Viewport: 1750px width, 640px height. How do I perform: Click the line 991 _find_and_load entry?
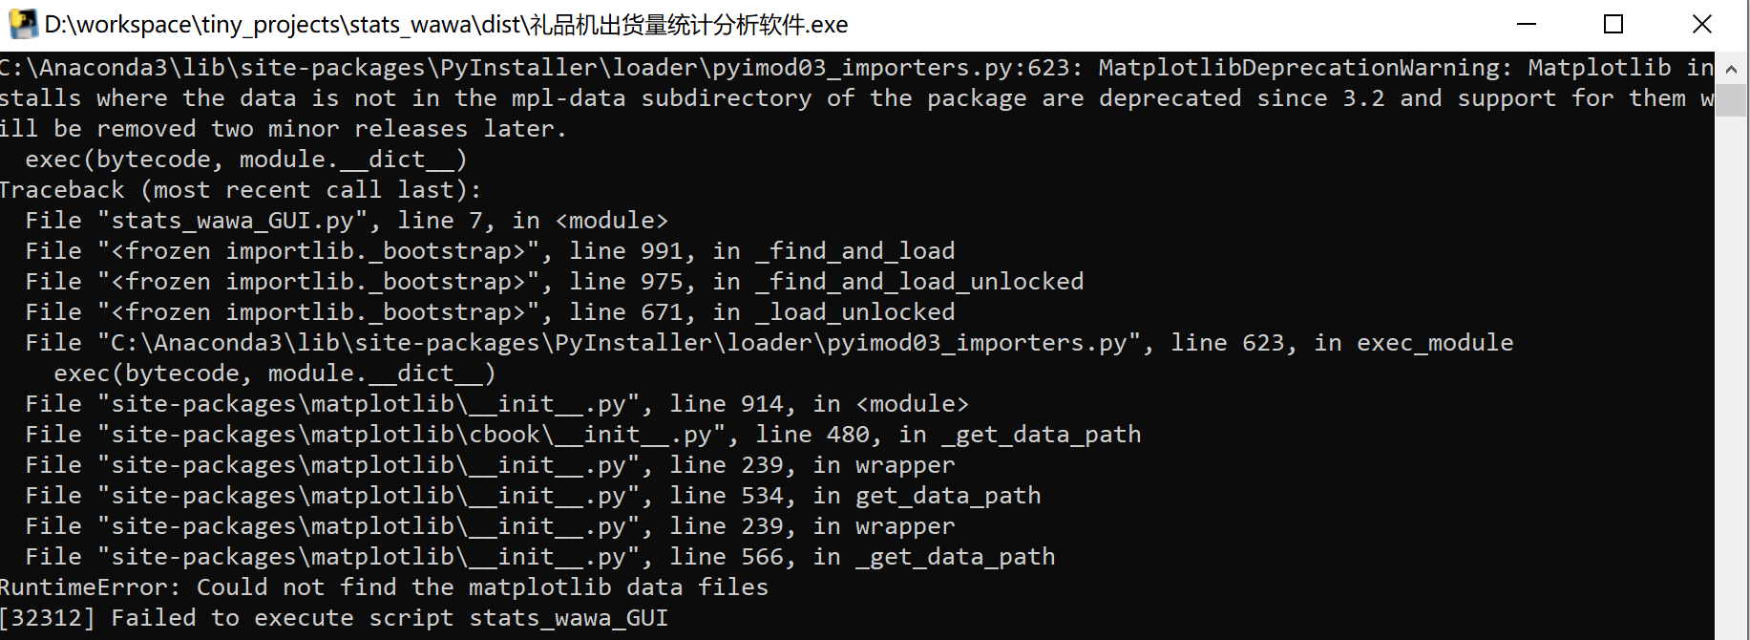click(489, 251)
